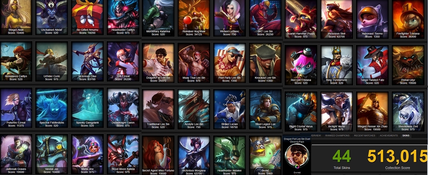The height and width of the screenshot is (175, 428).
Task: Click the Skins tab
Action: coord(406,135)
